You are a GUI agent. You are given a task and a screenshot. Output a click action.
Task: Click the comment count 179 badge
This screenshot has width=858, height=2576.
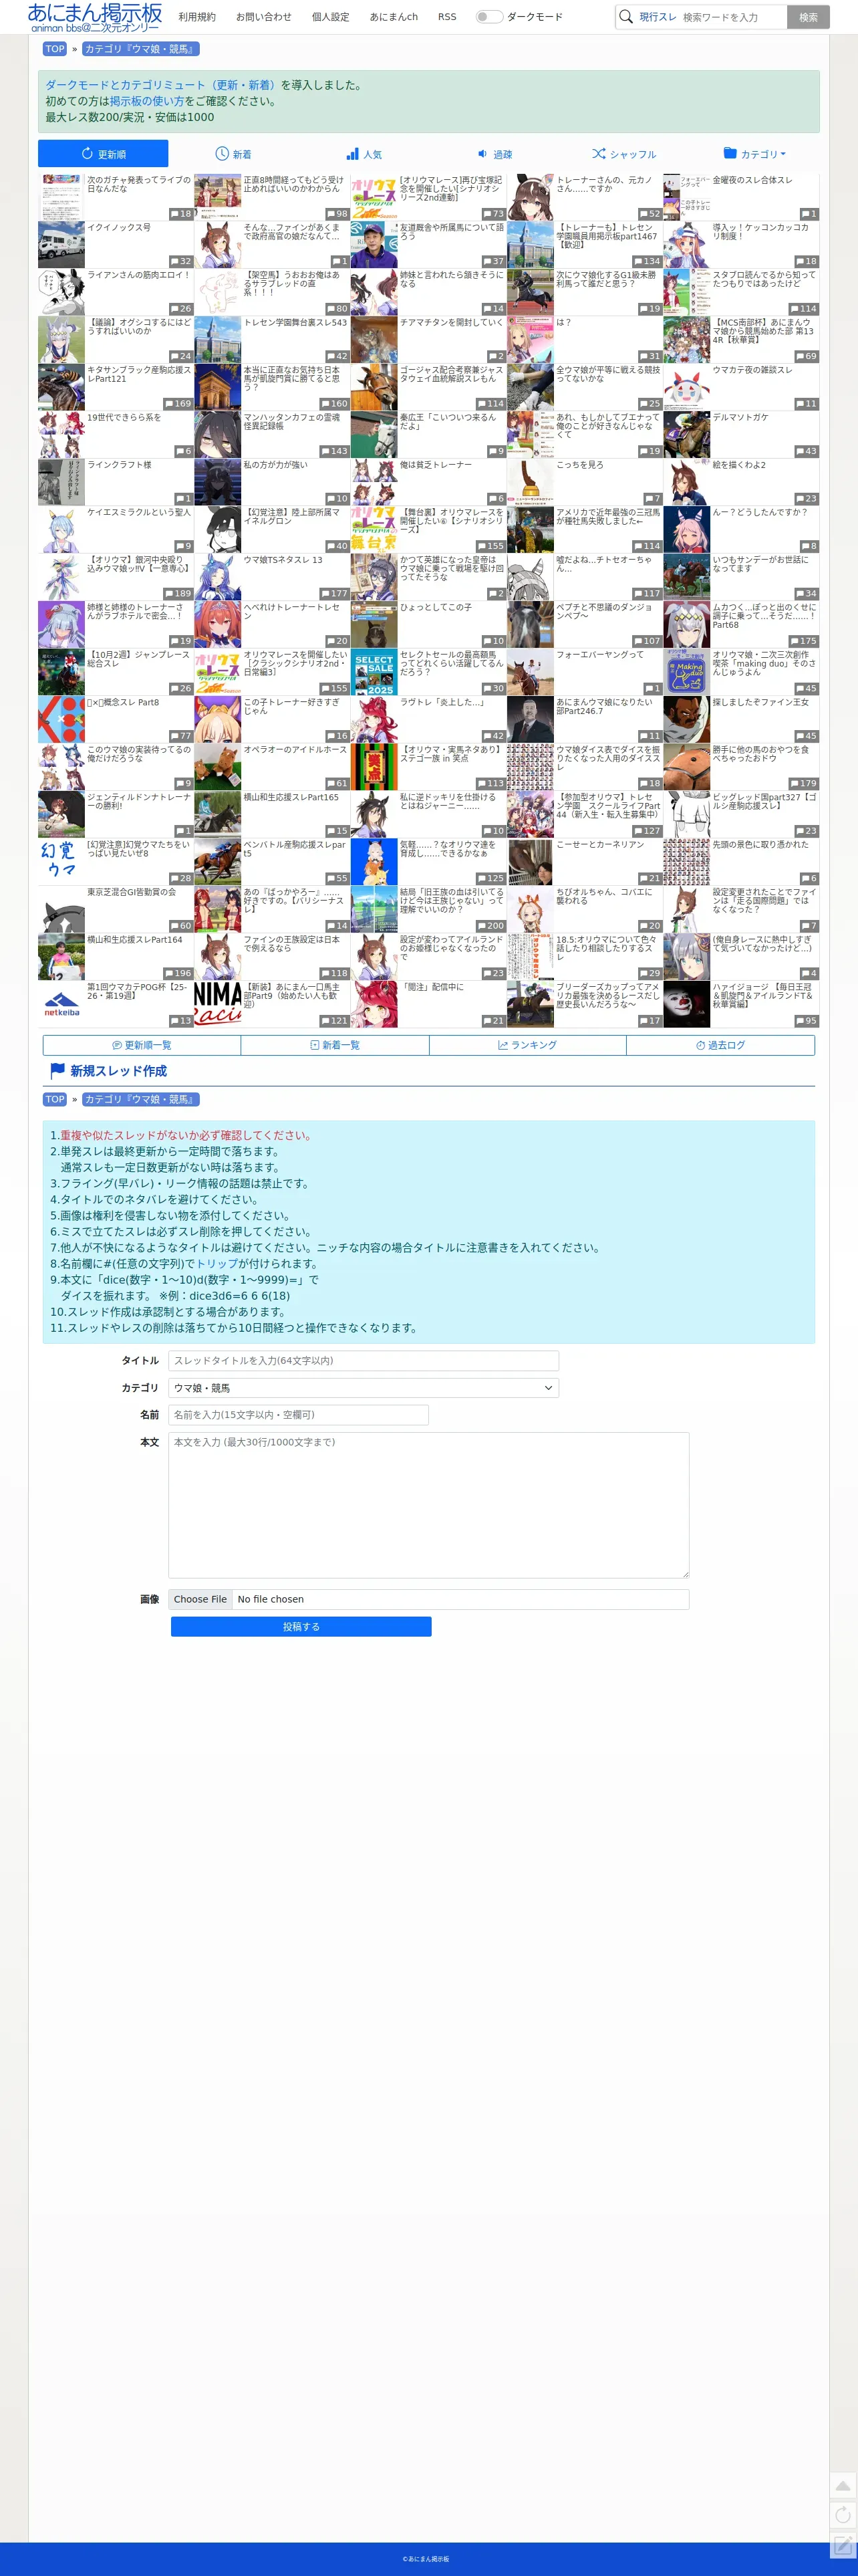tap(804, 784)
